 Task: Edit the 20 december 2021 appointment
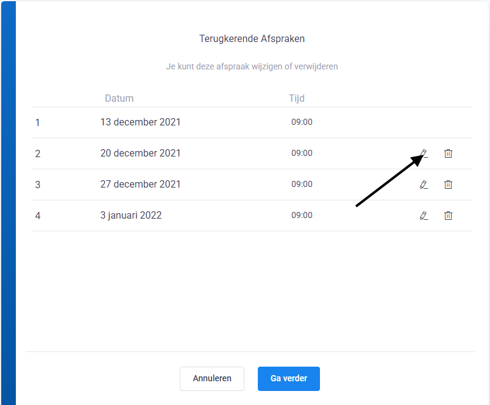(x=424, y=153)
